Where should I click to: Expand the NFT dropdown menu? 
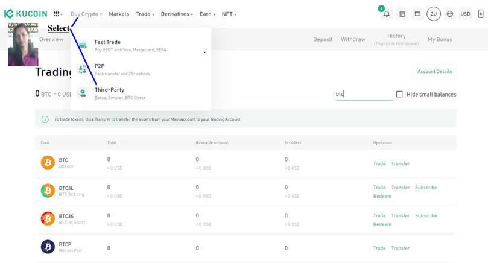pyautogui.click(x=229, y=14)
